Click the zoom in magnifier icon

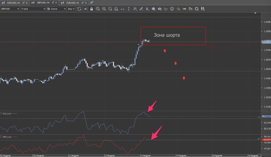click(104, 9)
